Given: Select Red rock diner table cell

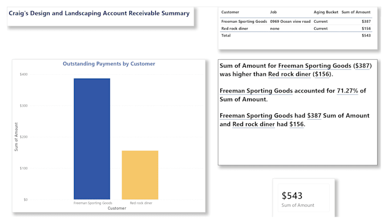Looking at the screenshot, I should [235, 28].
